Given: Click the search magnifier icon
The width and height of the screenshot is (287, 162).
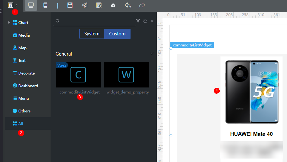Looking at the screenshot, I should 58,21.
